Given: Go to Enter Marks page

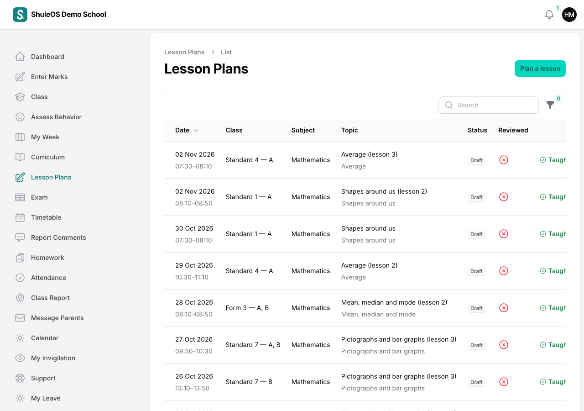Looking at the screenshot, I should tap(49, 77).
